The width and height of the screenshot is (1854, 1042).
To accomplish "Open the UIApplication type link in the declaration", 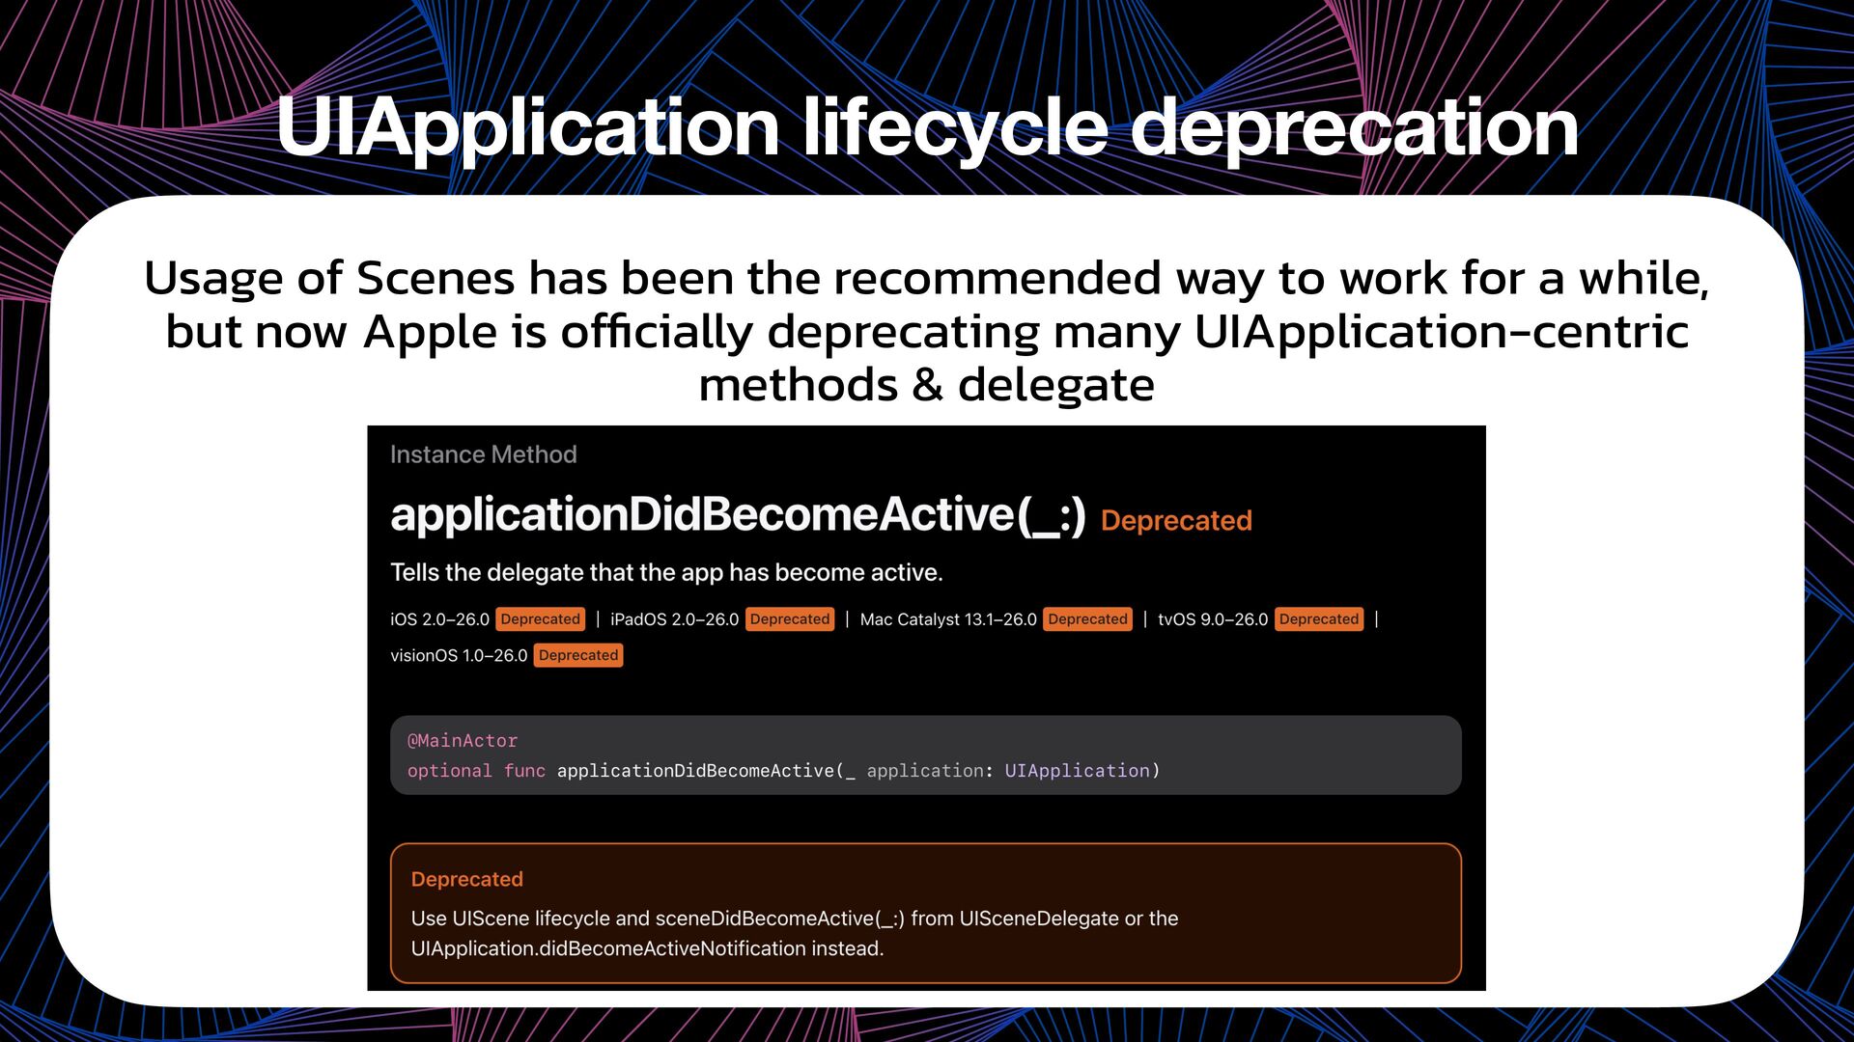I will [1077, 771].
